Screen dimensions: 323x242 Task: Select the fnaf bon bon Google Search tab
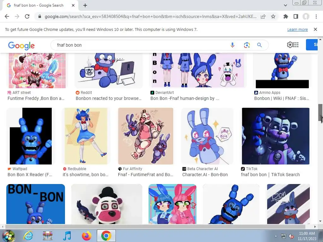pyautogui.click(x=39, y=5)
